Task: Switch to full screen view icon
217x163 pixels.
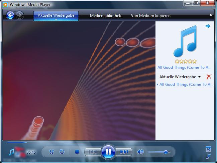Action: click(208, 149)
